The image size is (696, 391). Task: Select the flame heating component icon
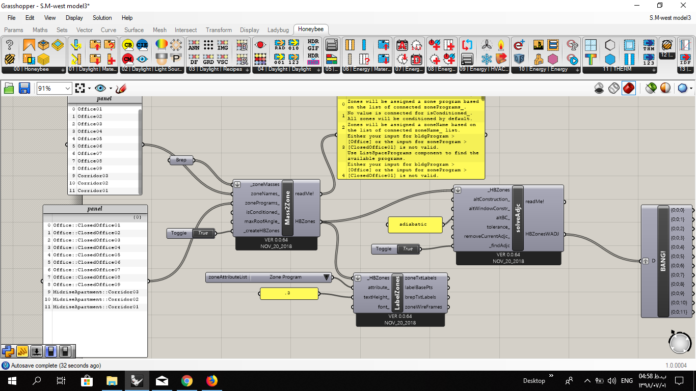click(x=501, y=45)
